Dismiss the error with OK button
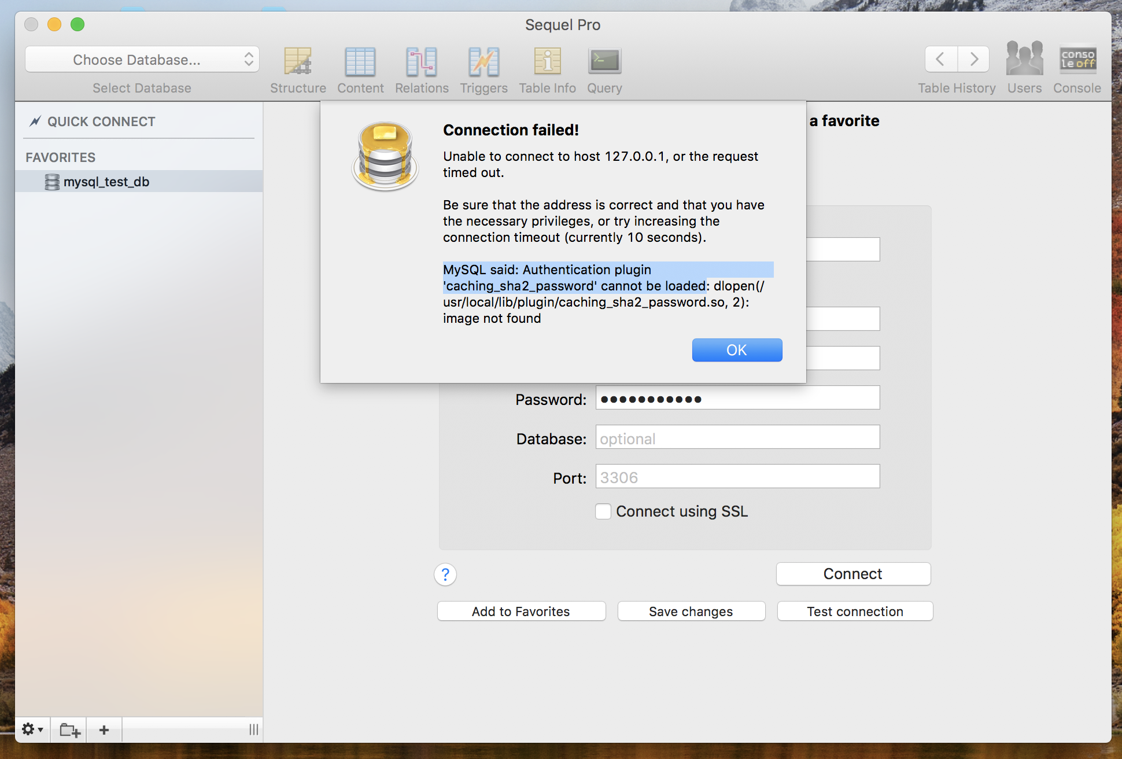Image resolution: width=1122 pixels, height=759 pixels. tap(737, 350)
